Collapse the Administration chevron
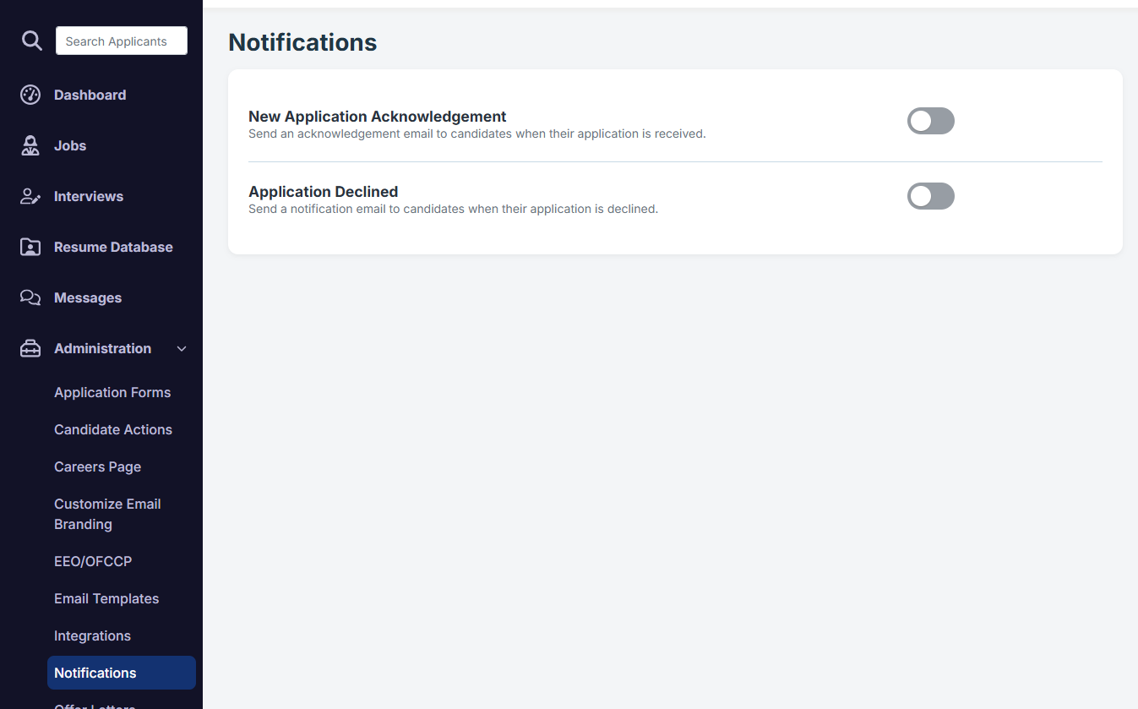This screenshot has width=1138, height=709. pyautogui.click(x=182, y=348)
